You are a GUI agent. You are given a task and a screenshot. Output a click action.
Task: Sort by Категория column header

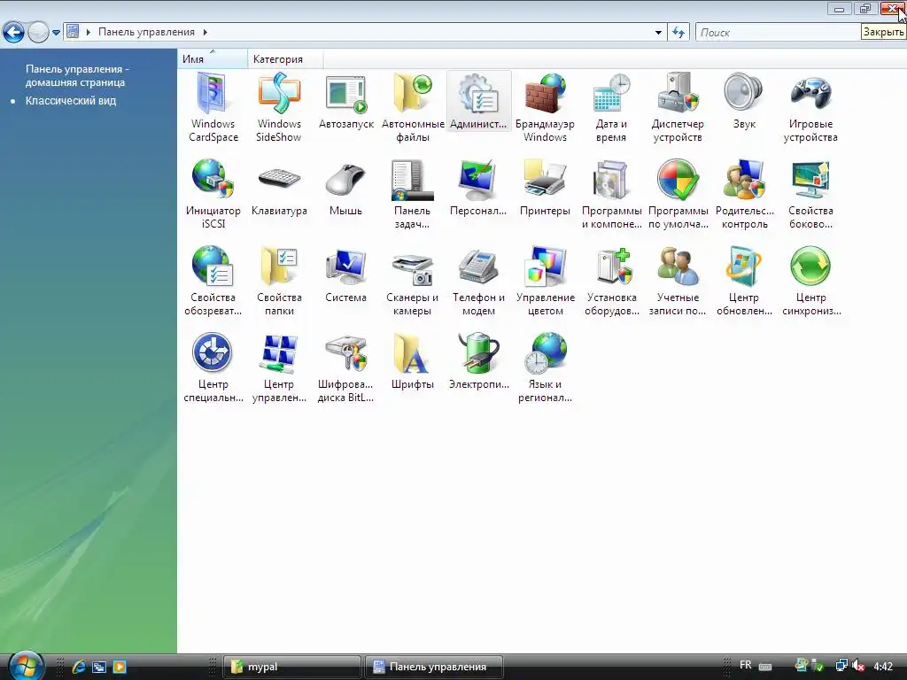[x=285, y=59]
